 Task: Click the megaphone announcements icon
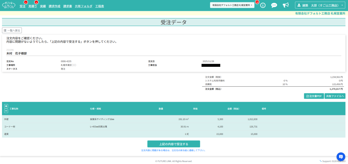pyautogui.click(x=285, y=5)
